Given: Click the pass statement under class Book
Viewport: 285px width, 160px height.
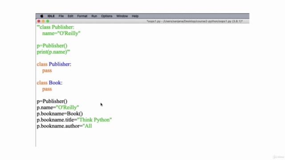Looking at the screenshot, I should (47, 89).
